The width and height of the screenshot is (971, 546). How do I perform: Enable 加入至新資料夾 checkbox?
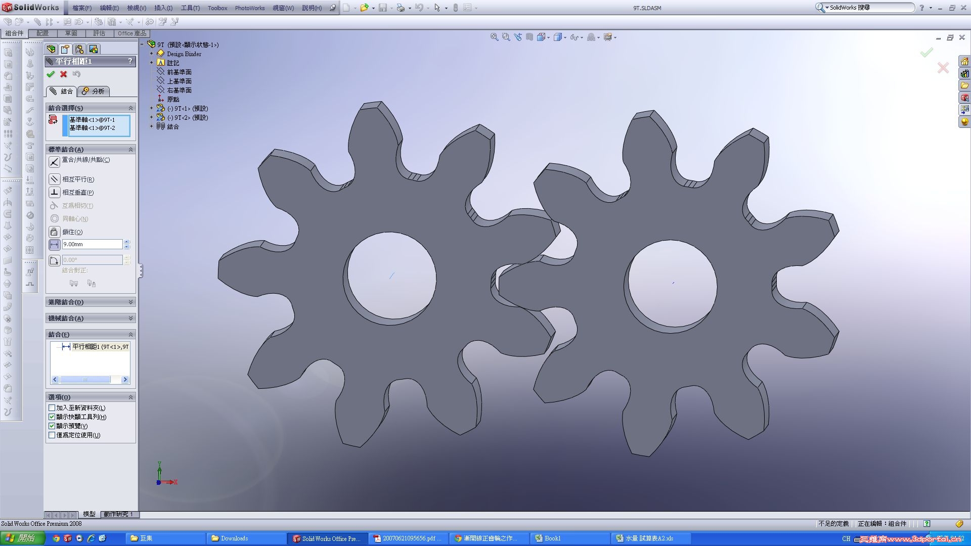tap(52, 407)
